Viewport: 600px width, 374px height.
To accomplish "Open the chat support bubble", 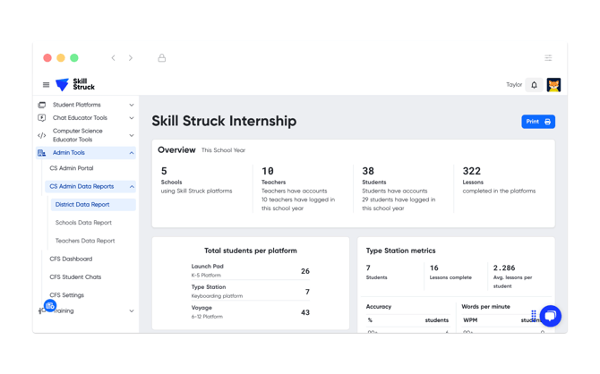I will (550, 315).
